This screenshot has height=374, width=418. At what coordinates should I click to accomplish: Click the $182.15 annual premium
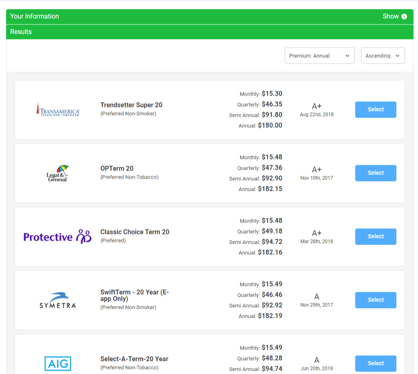(x=270, y=188)
